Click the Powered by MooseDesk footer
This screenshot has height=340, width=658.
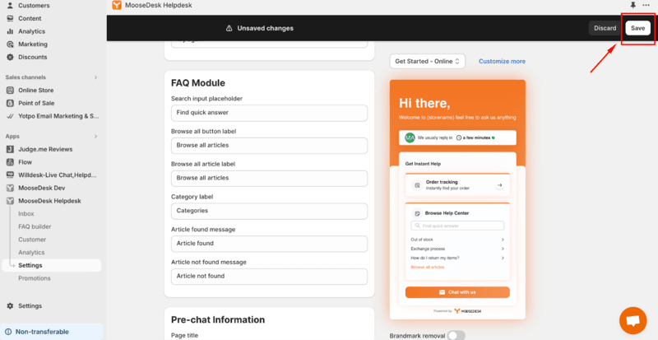457,311
